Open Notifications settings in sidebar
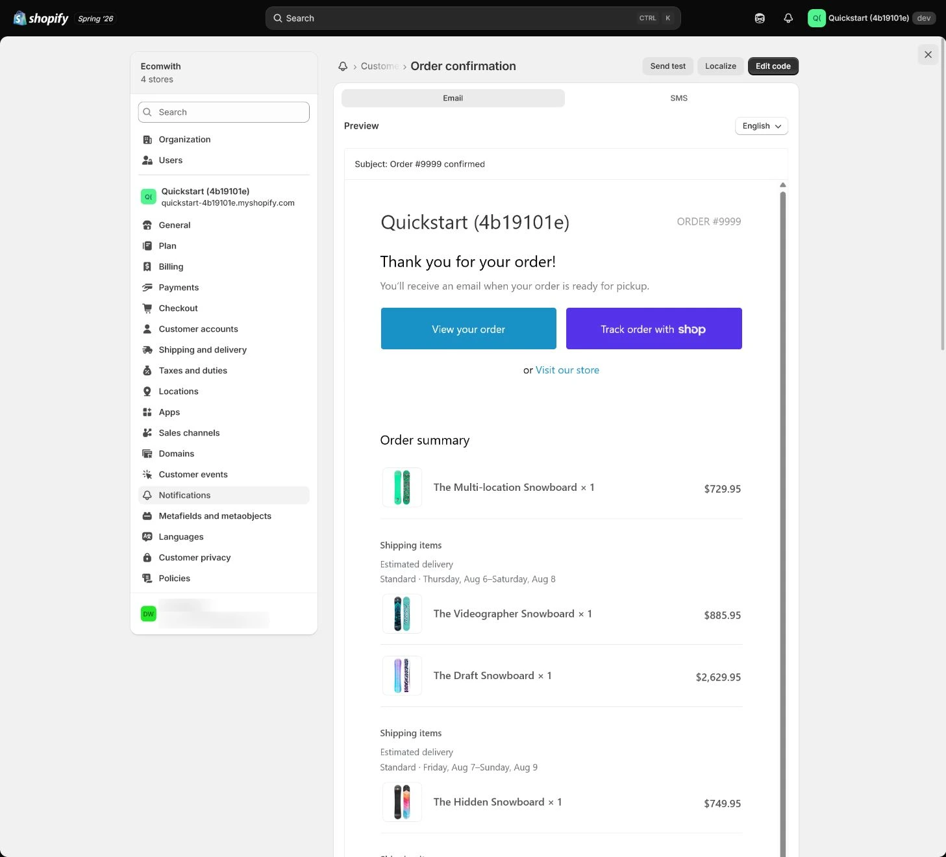The width and height of the screenshot is (946, 857). [x=223, y=495]
